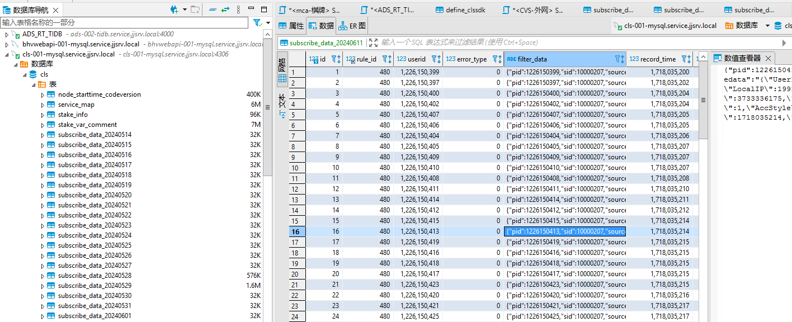Collapse all nodes in database navigator
This screenshot has width=792, height=322.
click(213, 10)
